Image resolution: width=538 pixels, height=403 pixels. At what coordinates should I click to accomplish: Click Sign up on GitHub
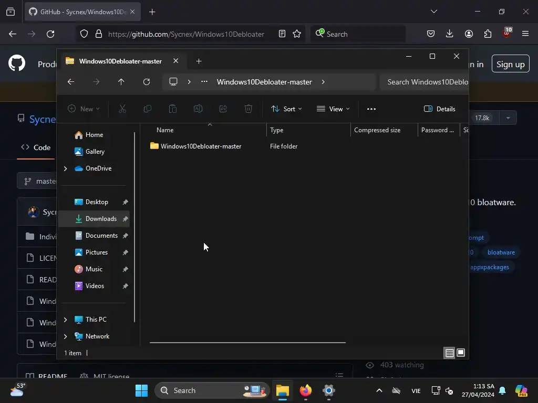(510, 64)
